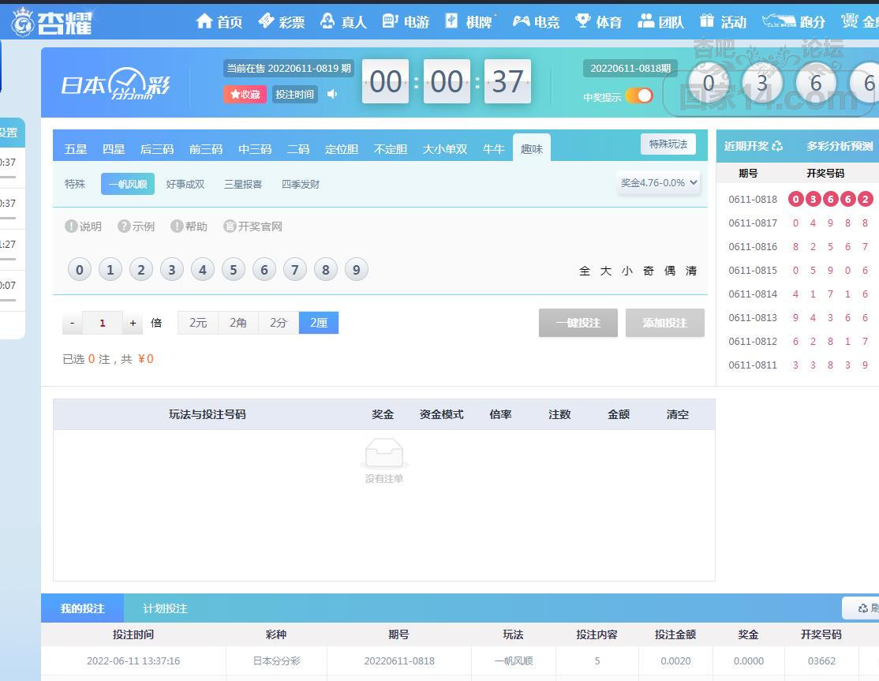This screenshot has width=879, height=681.
Task: Open the 彩票 lottery ticket section
Action: (267, 21)
